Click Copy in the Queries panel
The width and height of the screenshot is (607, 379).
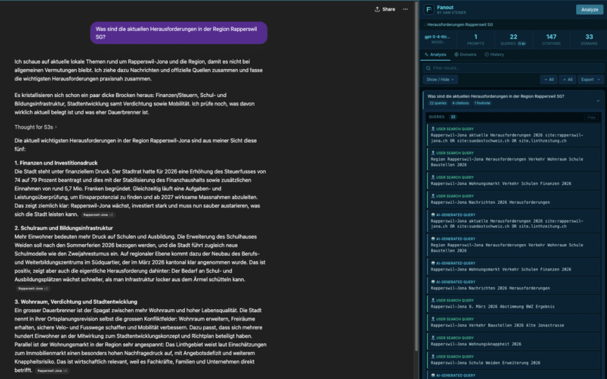pos(592,117)
